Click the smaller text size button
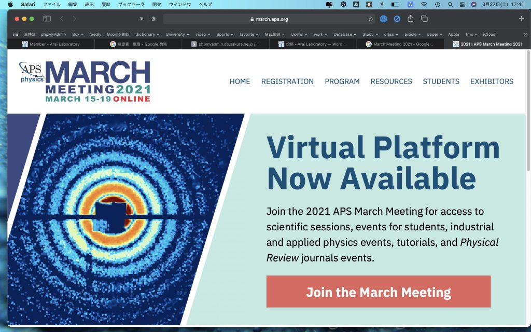Image resolution: width=531 pixels, height=332 pixels. (141, 19)
